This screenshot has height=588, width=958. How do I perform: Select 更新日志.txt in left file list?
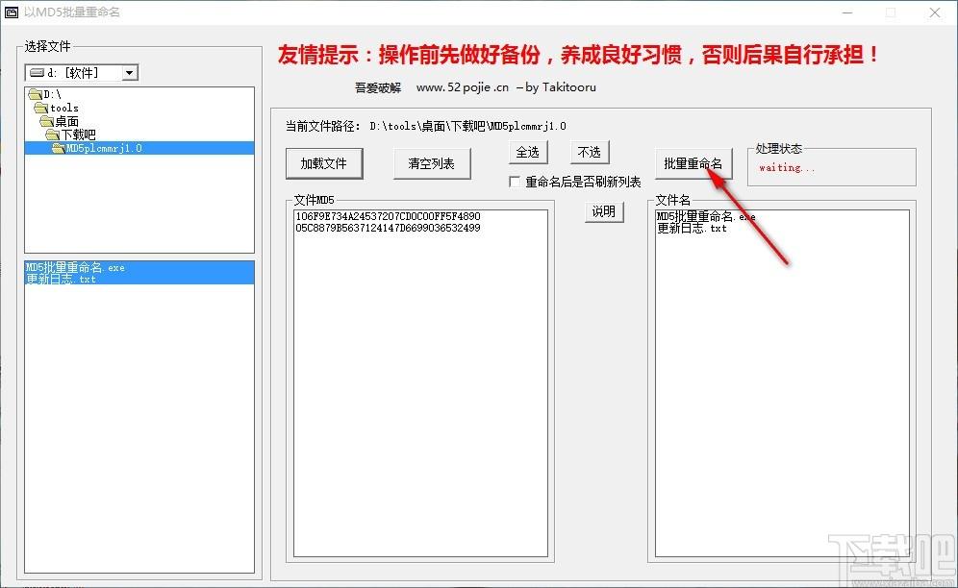(62, 280)
